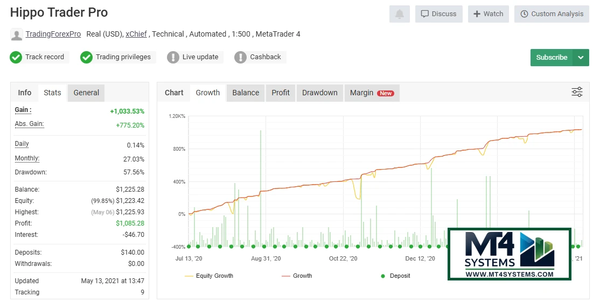593x302 pixels.
Task: Click the Trading privileges checkmark icon
Action: (x=87, y=57)
